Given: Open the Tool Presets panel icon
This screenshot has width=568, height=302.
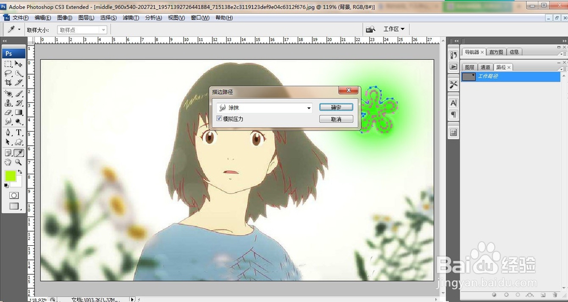Looking at the screenshot, I should (453, 85).
